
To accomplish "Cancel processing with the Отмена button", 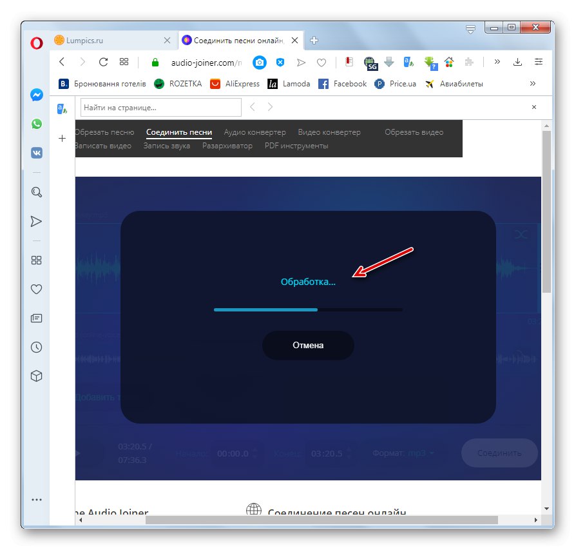I will click(308, 345).
